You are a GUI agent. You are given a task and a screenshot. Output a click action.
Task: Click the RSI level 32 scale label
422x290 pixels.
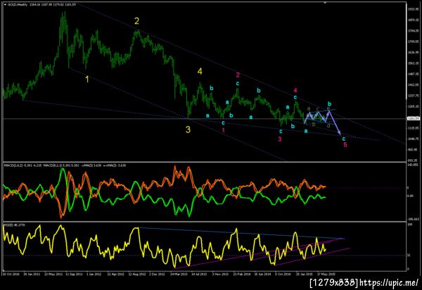[x=409, y=256]
